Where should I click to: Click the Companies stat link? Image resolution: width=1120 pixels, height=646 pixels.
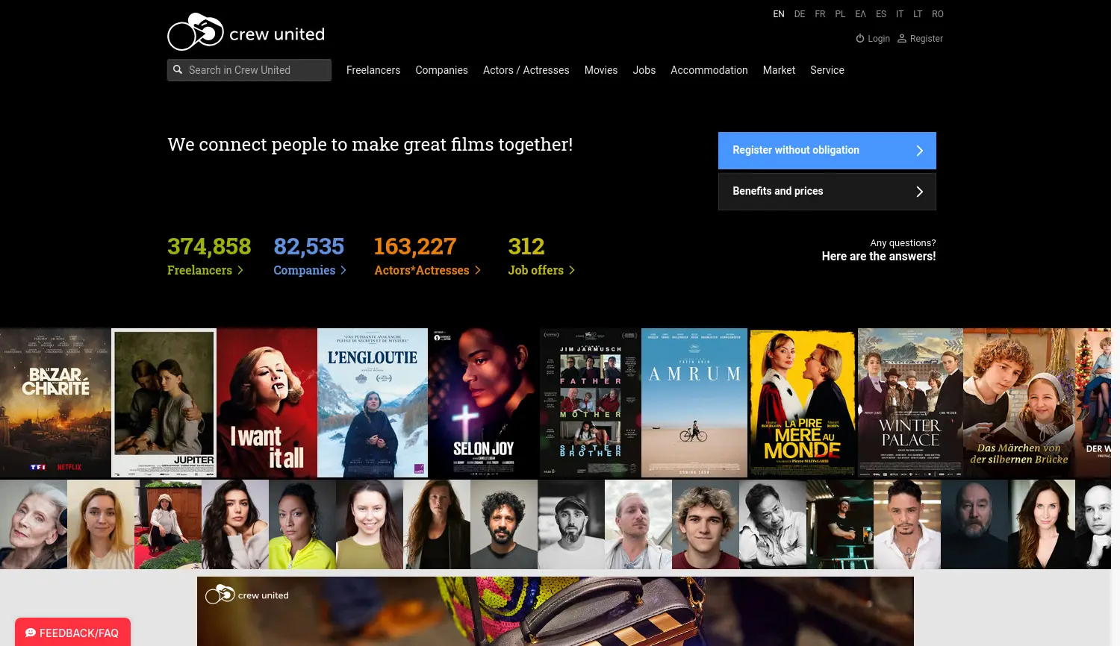tap(305, 270)
